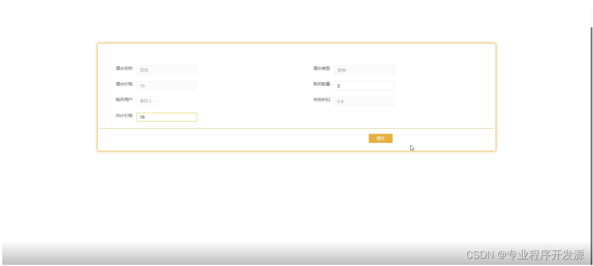
Task: Submit the form with 提交 button
Action: click(381, 138)
